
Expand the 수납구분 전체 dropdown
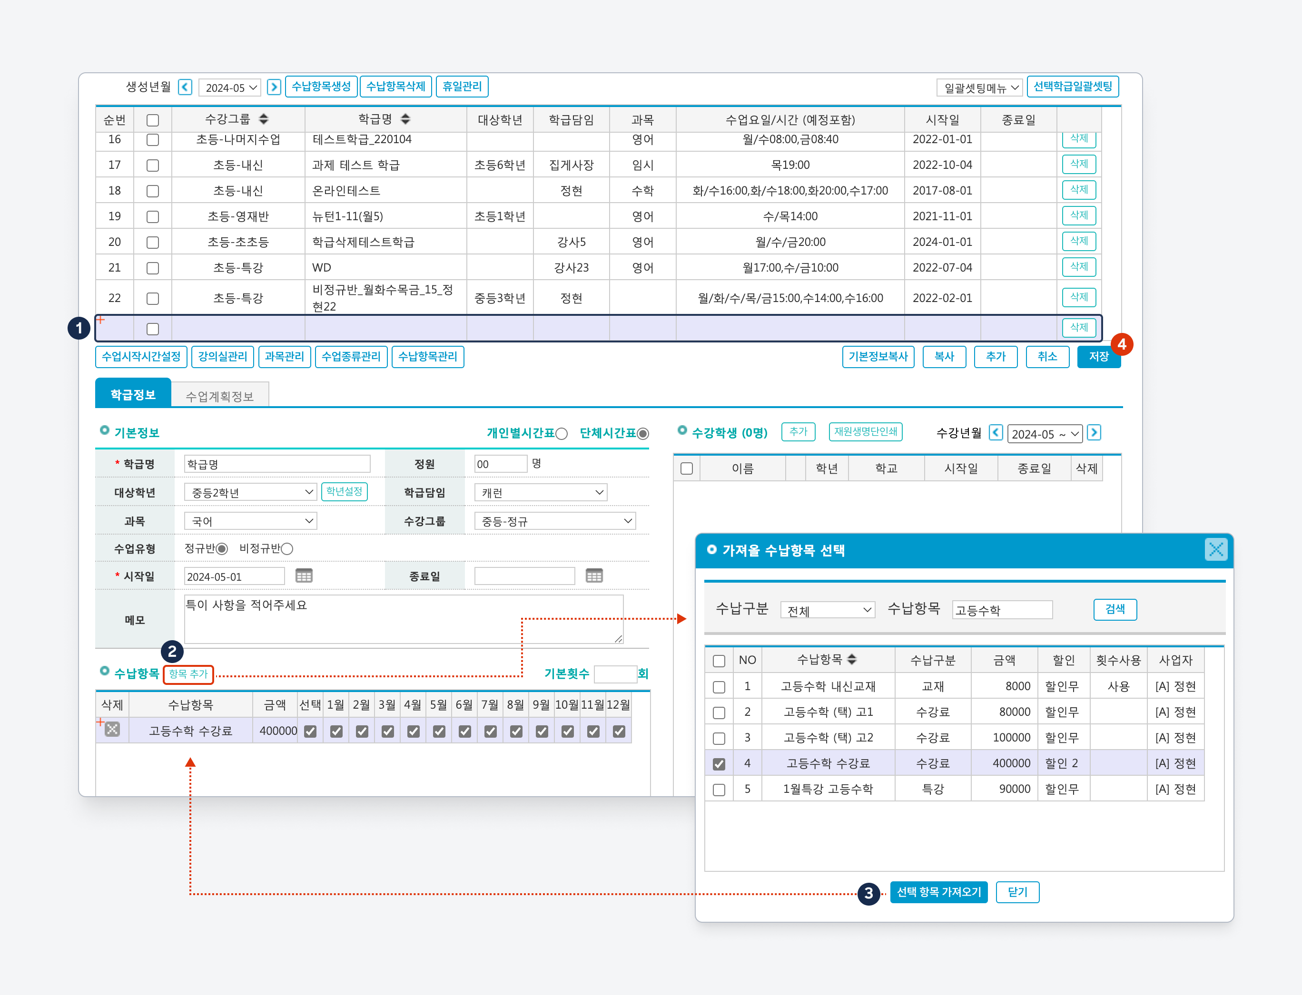827,610
